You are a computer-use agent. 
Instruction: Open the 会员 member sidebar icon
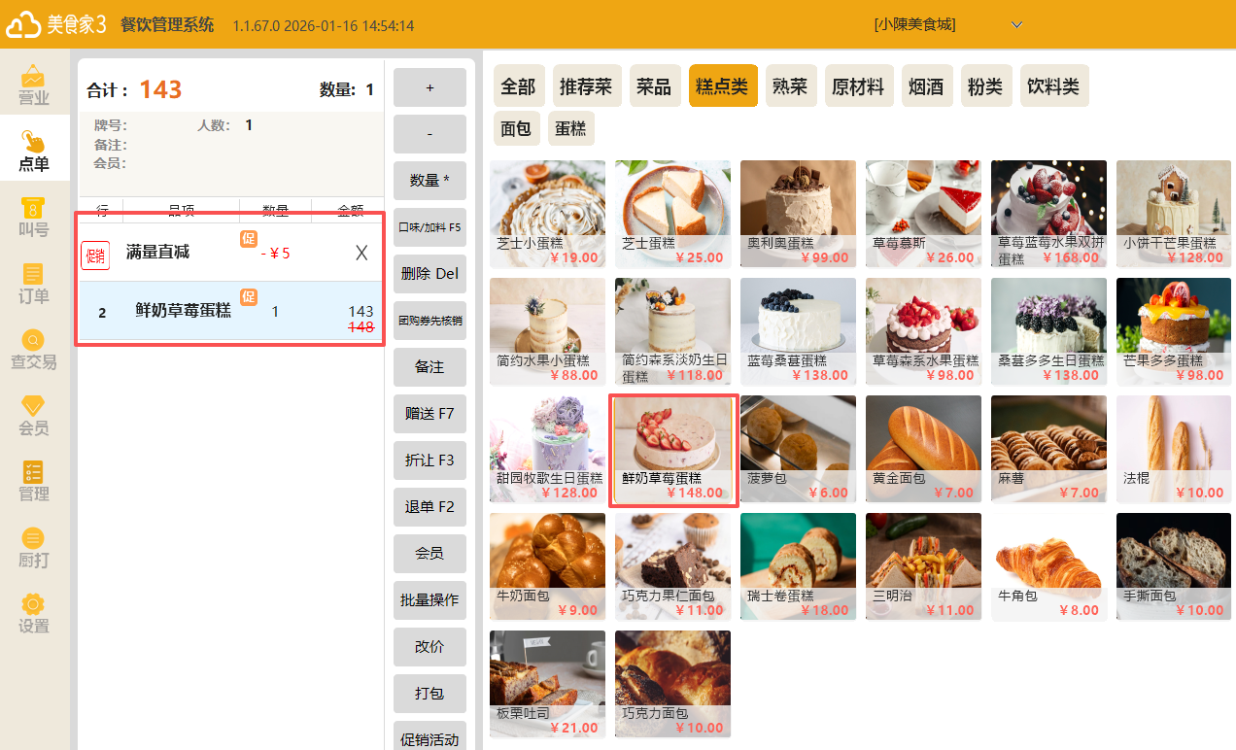pyautogui.click(x=34, y=416)
